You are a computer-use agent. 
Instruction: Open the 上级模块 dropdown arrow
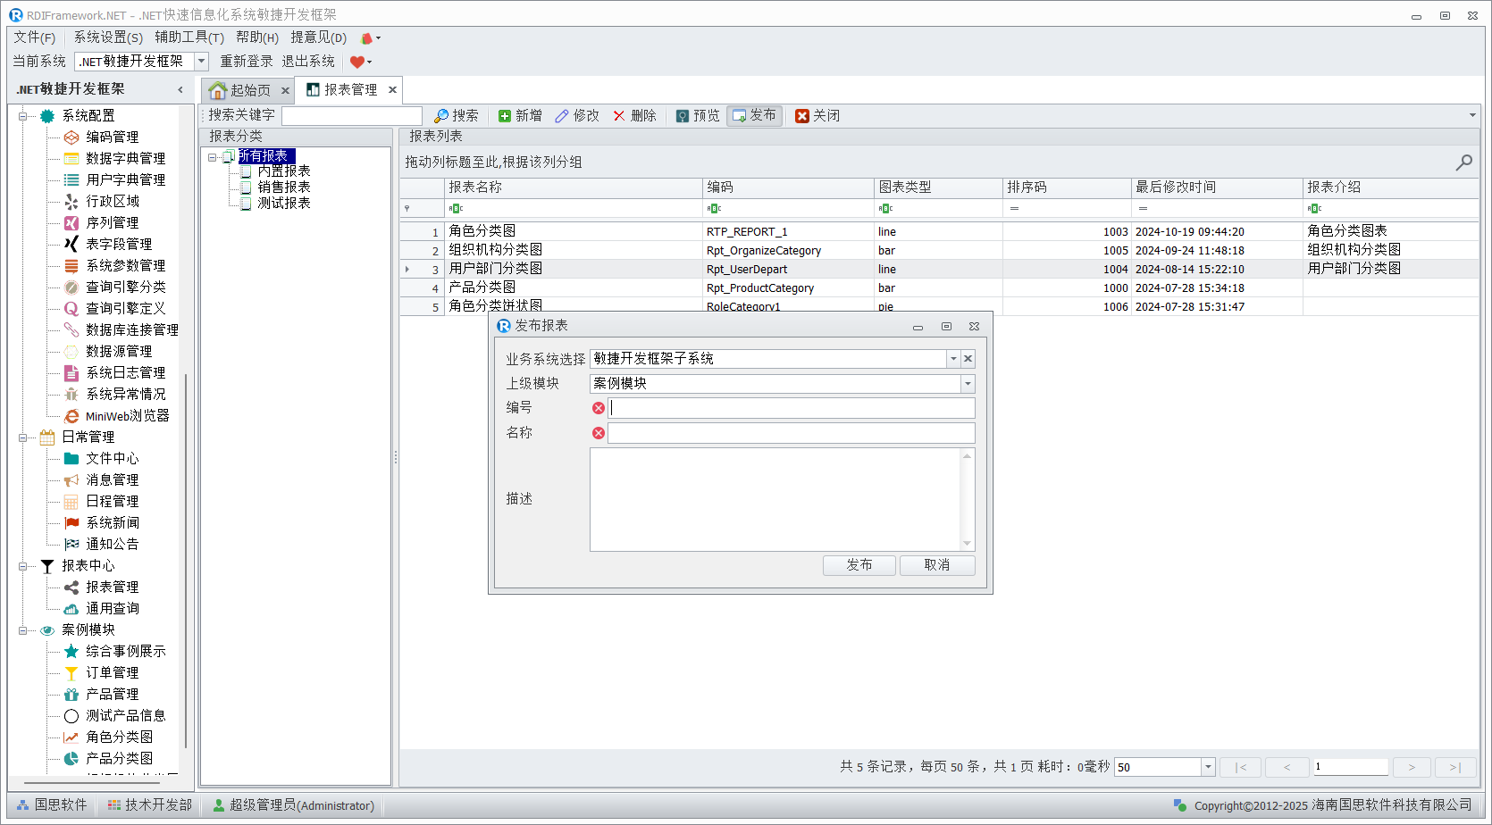pos(968,384)
